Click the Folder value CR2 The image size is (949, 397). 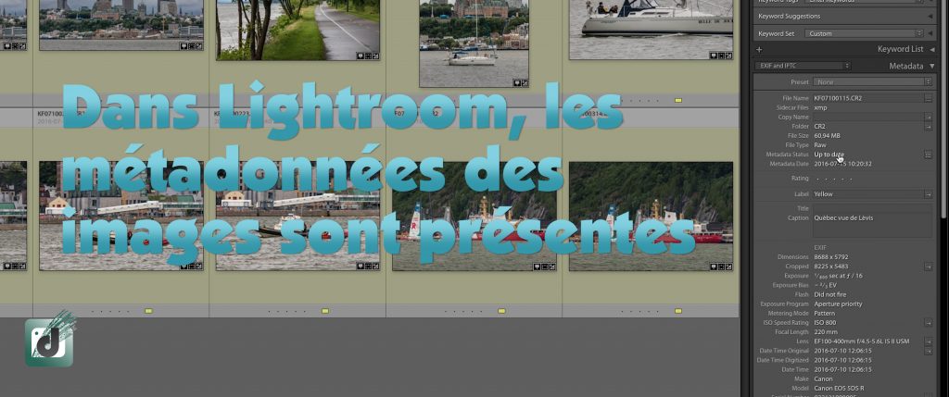[819, 126]
